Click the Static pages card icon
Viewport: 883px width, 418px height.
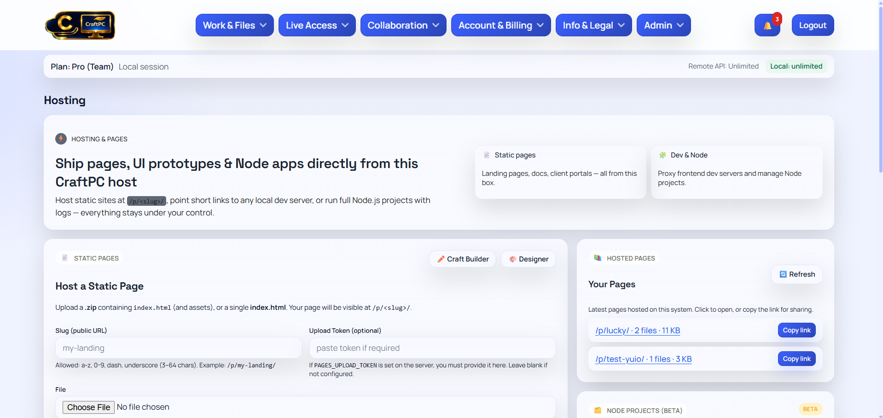pyautogui.click(x=487, y=155)
